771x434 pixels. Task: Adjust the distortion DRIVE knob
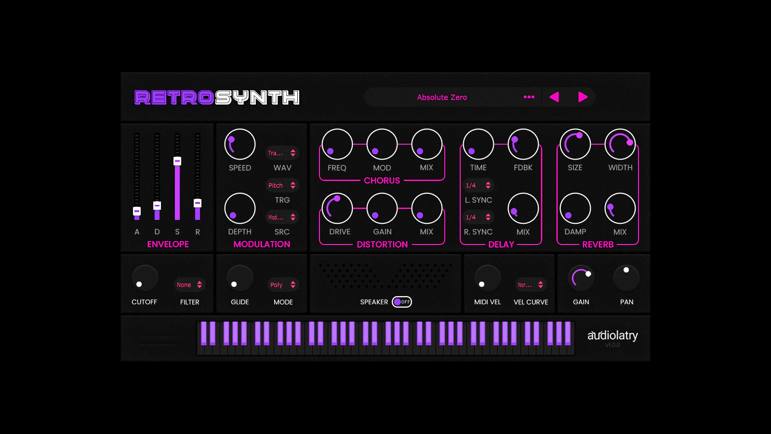point(338,207)
